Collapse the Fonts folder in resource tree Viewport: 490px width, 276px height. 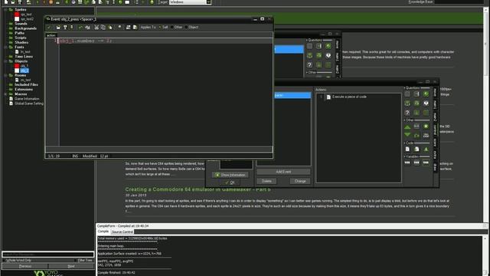pos(5,48)
